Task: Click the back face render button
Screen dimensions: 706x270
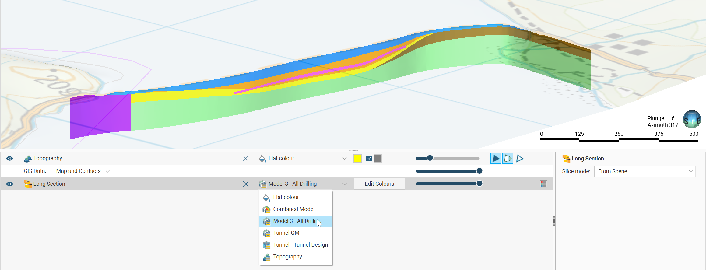Action: [x=508, y=158]
